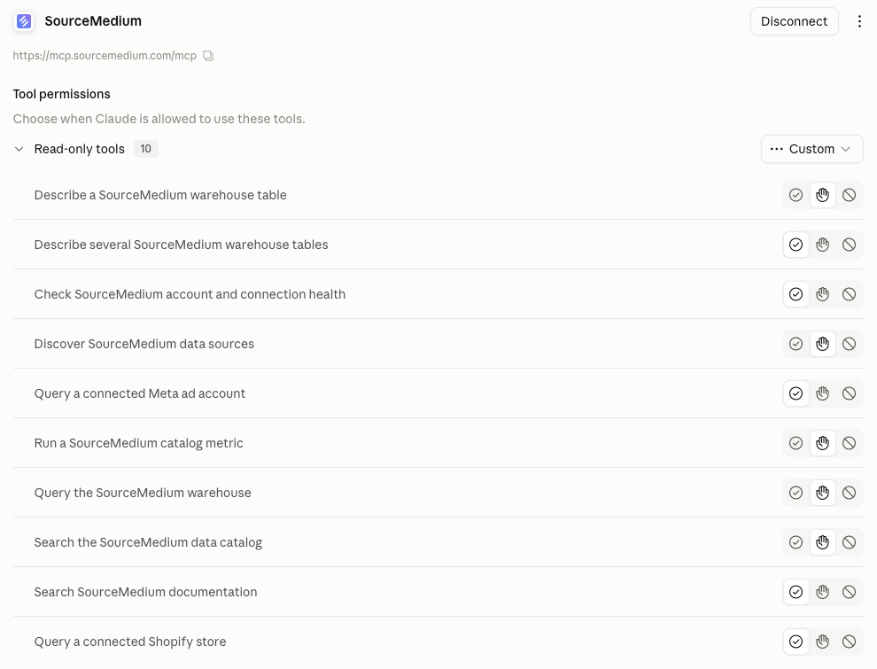Always allow Describe a SourceMedium warehouse table

point(796,195)
